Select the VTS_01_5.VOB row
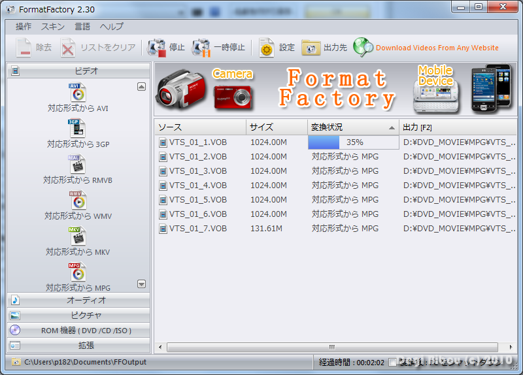The height and width of the screenshot is (375, 523). [335, 200]
